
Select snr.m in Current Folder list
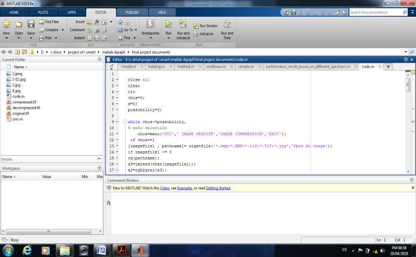click(x=17, y=119)
